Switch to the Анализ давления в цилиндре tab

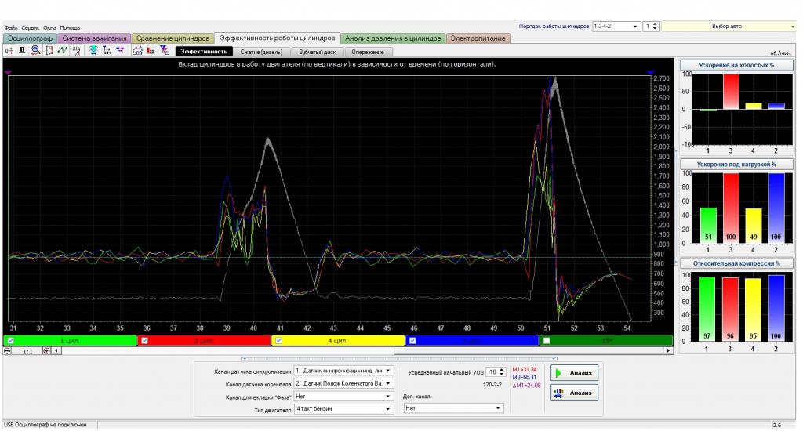393,38
